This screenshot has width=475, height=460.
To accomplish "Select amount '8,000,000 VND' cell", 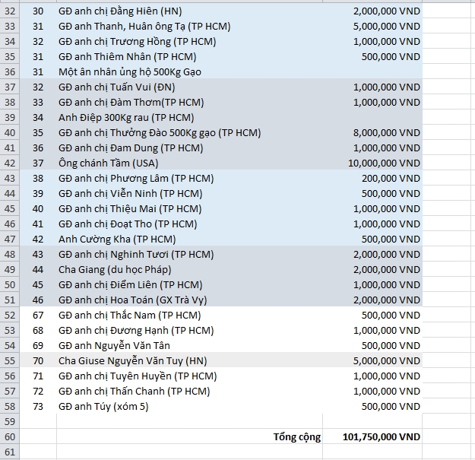I will pos(372,133).
